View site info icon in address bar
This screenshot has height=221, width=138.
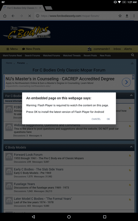point(38,16)
